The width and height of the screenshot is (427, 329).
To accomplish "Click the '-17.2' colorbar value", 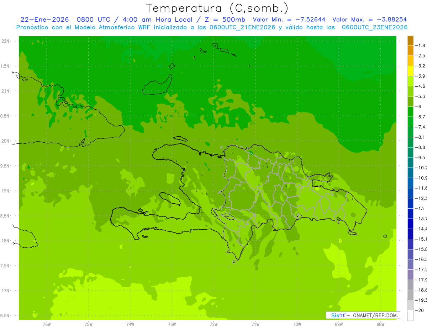I will 421,269.
